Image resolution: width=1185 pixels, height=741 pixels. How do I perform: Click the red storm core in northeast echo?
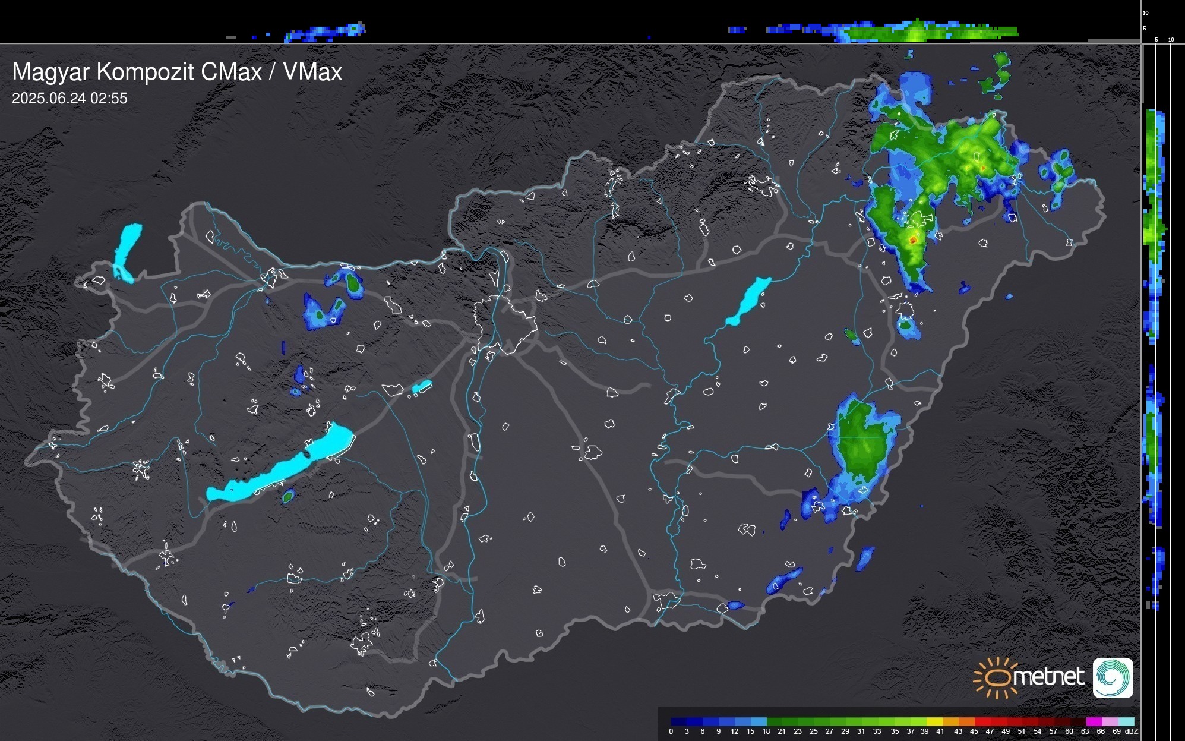coord(913,240)
